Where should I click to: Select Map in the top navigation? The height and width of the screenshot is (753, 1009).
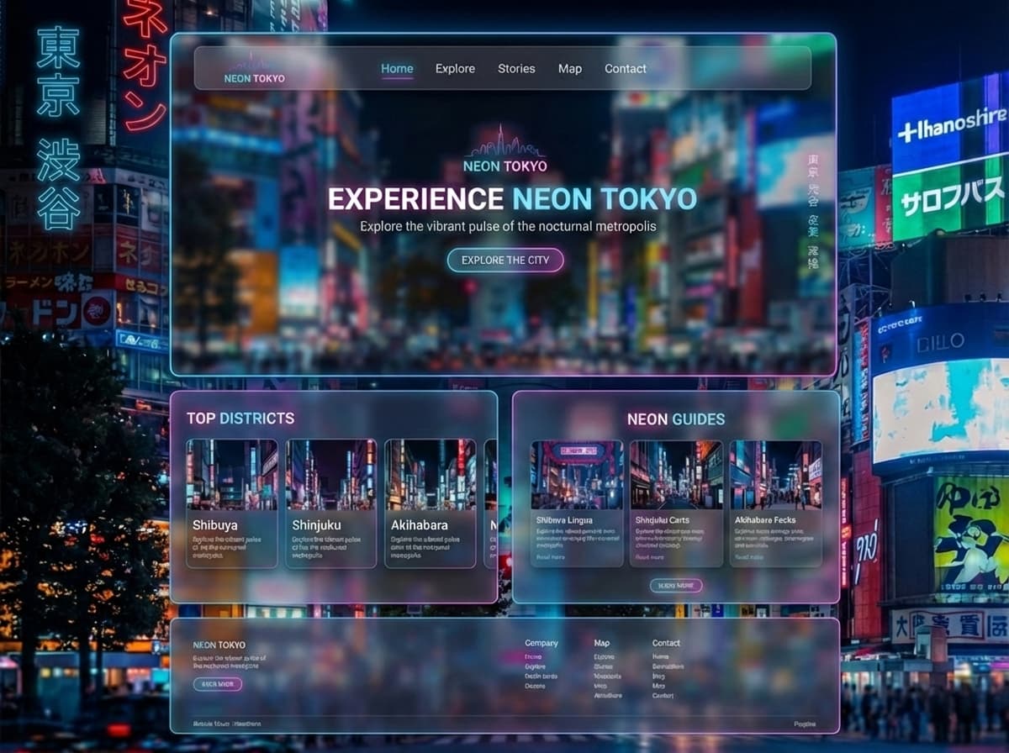tap(570, 69)
